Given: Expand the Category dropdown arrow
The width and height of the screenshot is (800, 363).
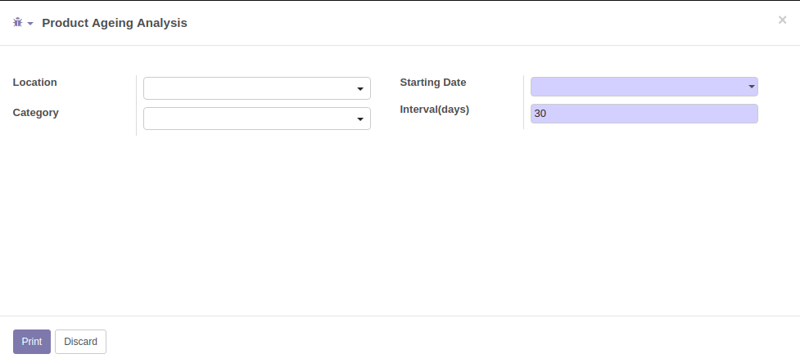Looking at the screenshot, I should [x=360, y=119].
